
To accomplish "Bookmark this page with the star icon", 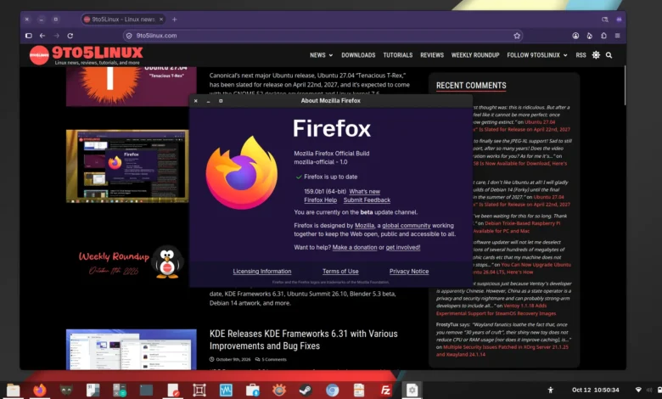I will pos(517,36).
